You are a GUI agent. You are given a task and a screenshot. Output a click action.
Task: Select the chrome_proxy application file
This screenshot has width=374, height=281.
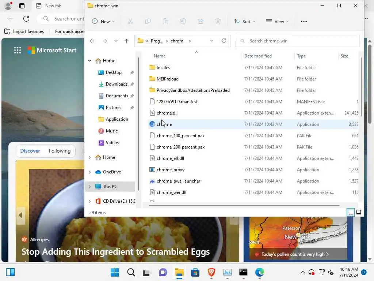253,170
